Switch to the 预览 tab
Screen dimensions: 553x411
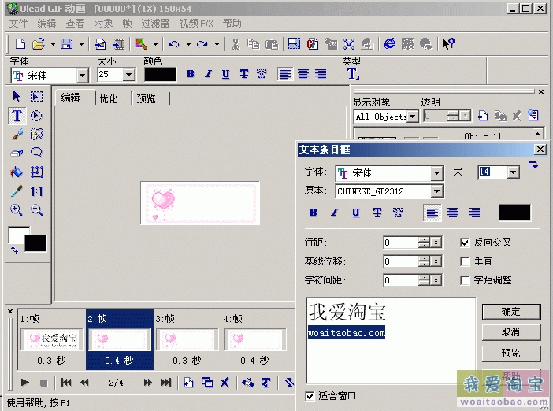[x=146, y=98]
